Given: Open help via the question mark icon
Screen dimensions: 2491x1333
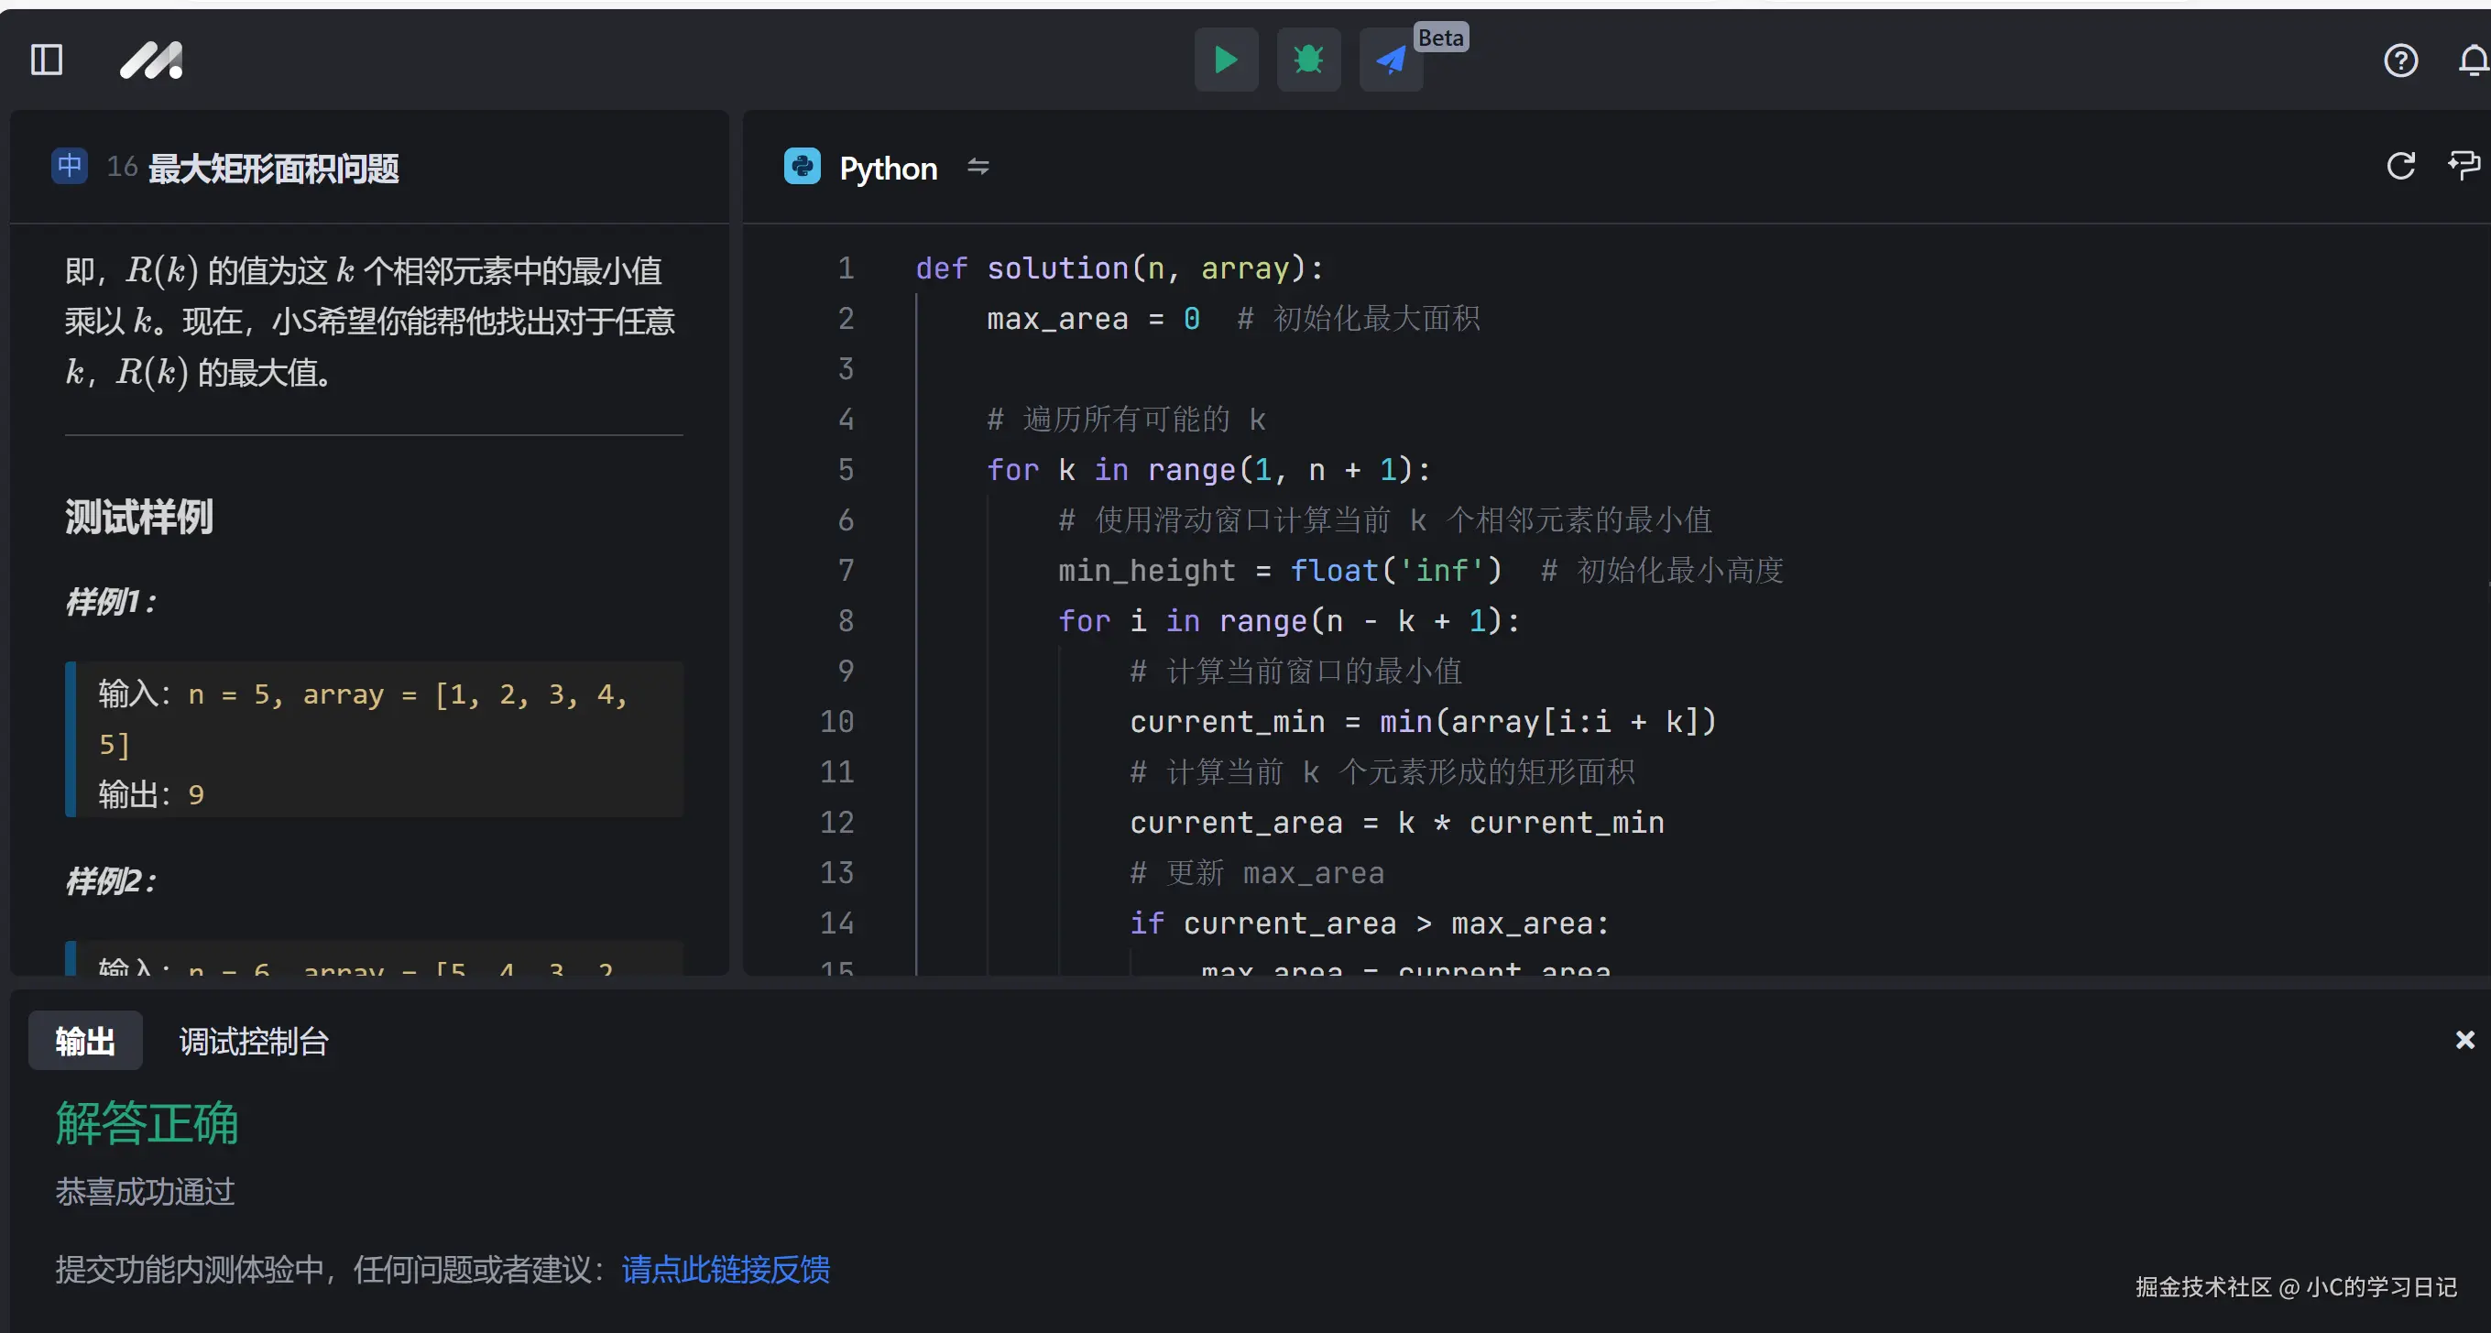Looking at the screenshot, I should click(x=2400, y=61).
